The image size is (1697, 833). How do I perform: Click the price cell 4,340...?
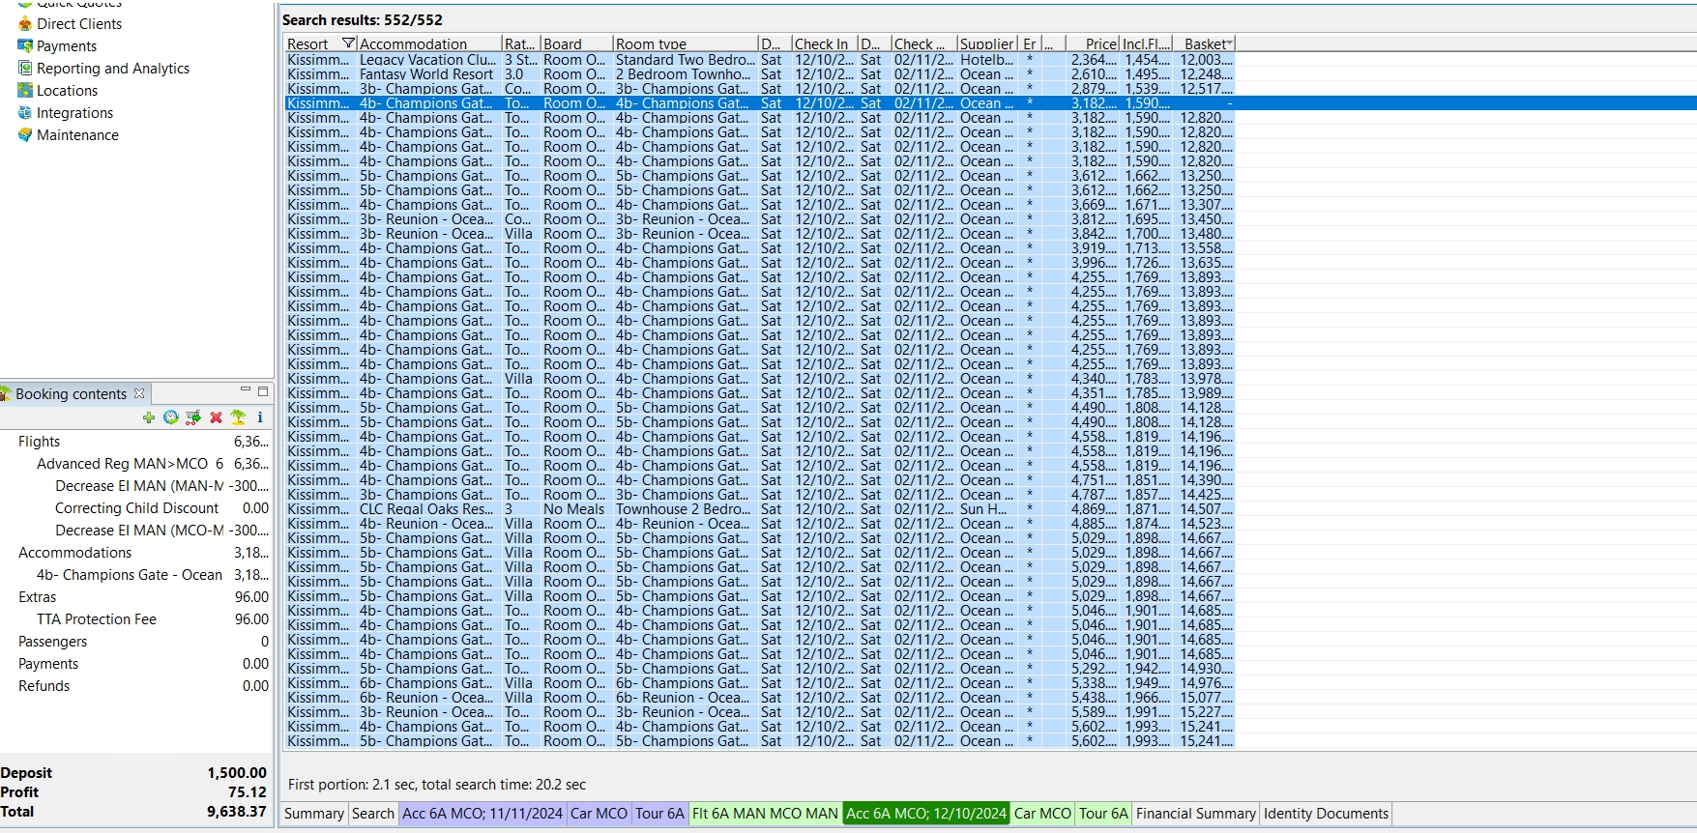[x=1094, y=379]
